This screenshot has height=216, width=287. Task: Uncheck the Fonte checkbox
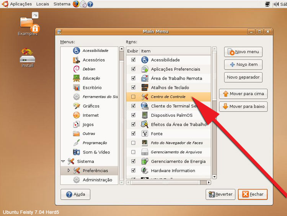pyautogui.click(x=133, y=134)
